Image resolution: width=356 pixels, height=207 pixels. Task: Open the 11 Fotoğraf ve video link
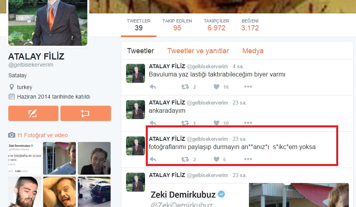click(42, 135)
